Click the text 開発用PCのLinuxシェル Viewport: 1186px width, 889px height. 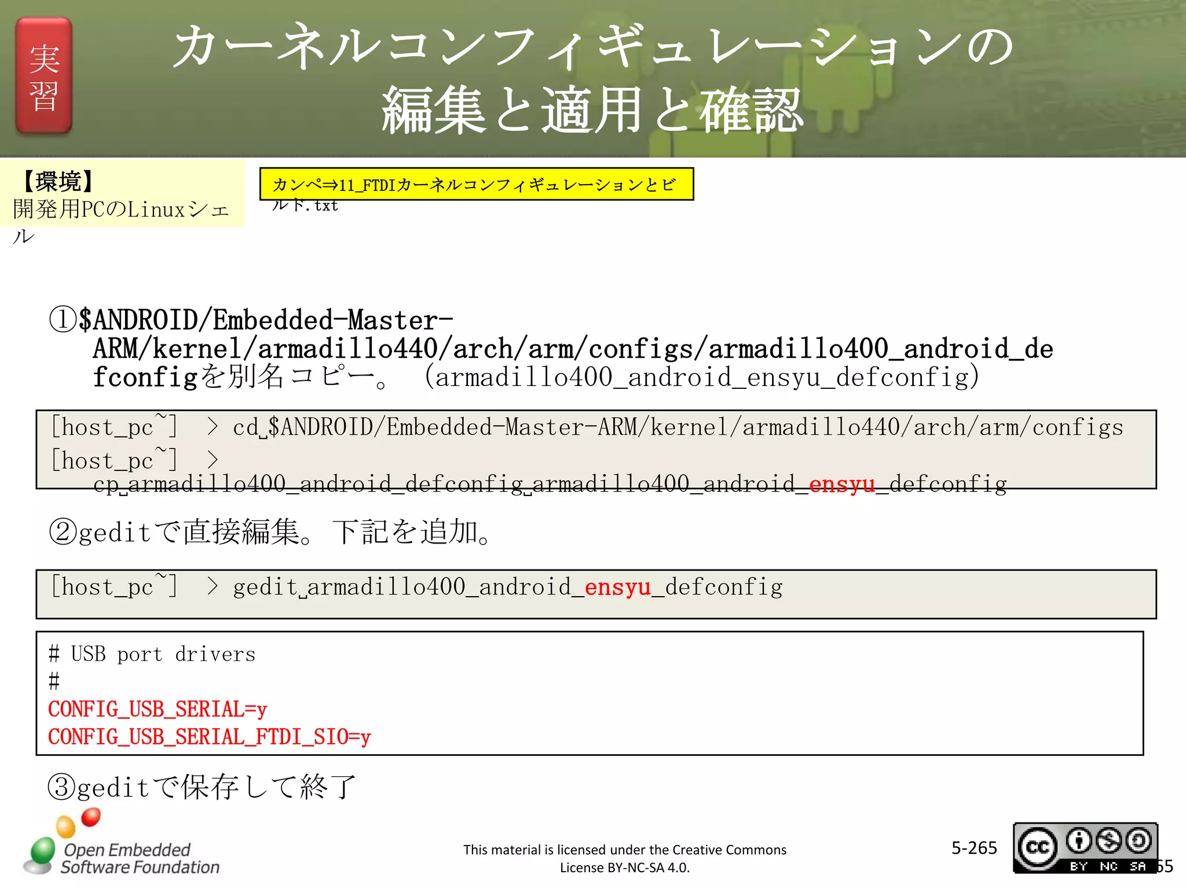(121, 222)
